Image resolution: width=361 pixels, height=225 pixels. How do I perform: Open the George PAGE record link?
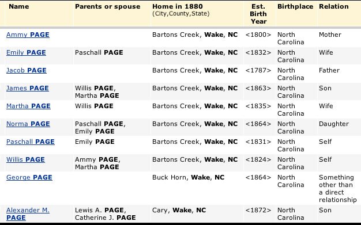coord(29,177)
